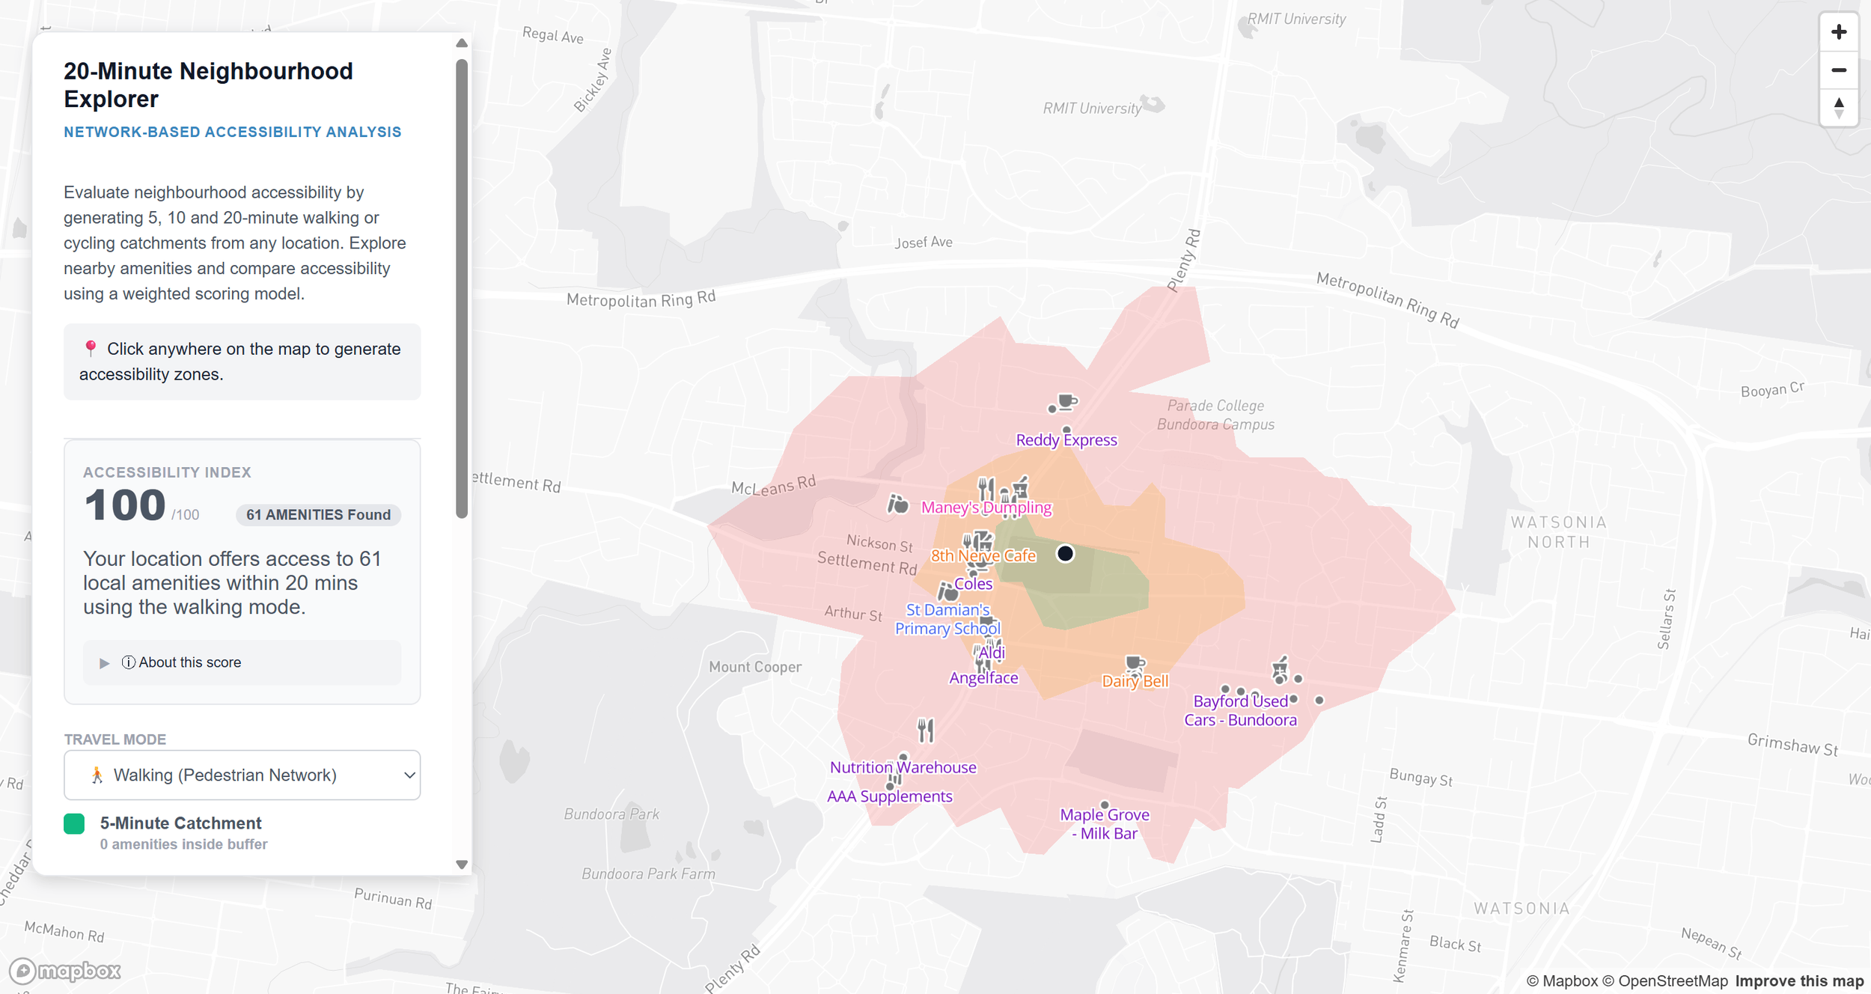Click the 61 AMENITIES Found badge
Screen dimensions: 1871x994
319,515
